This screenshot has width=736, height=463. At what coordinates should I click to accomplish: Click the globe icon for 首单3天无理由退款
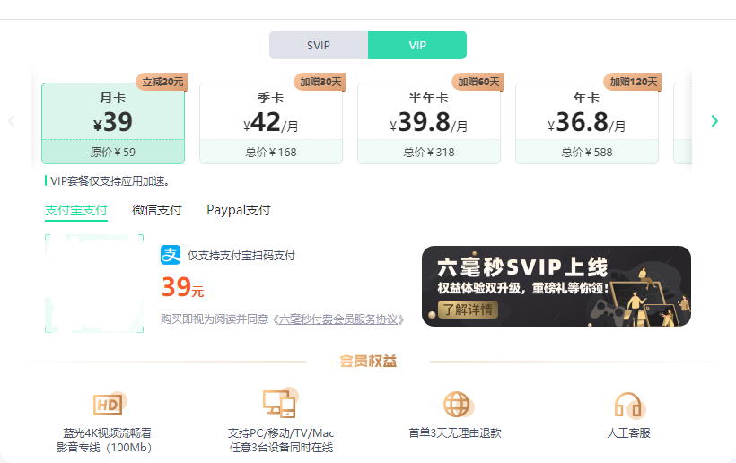coord(458,405)
